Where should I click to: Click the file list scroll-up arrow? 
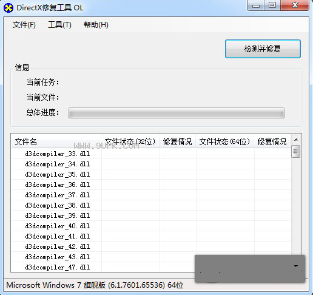pos(296,140)
